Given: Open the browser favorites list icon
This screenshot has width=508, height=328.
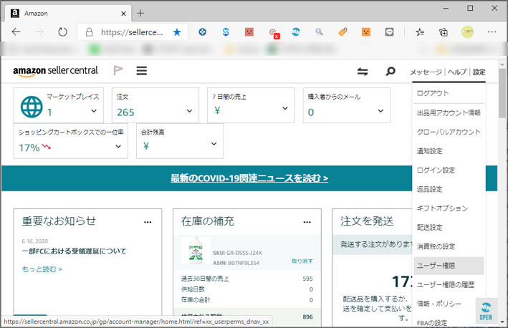Looking at the screenshot, I should tap(420, 32).
